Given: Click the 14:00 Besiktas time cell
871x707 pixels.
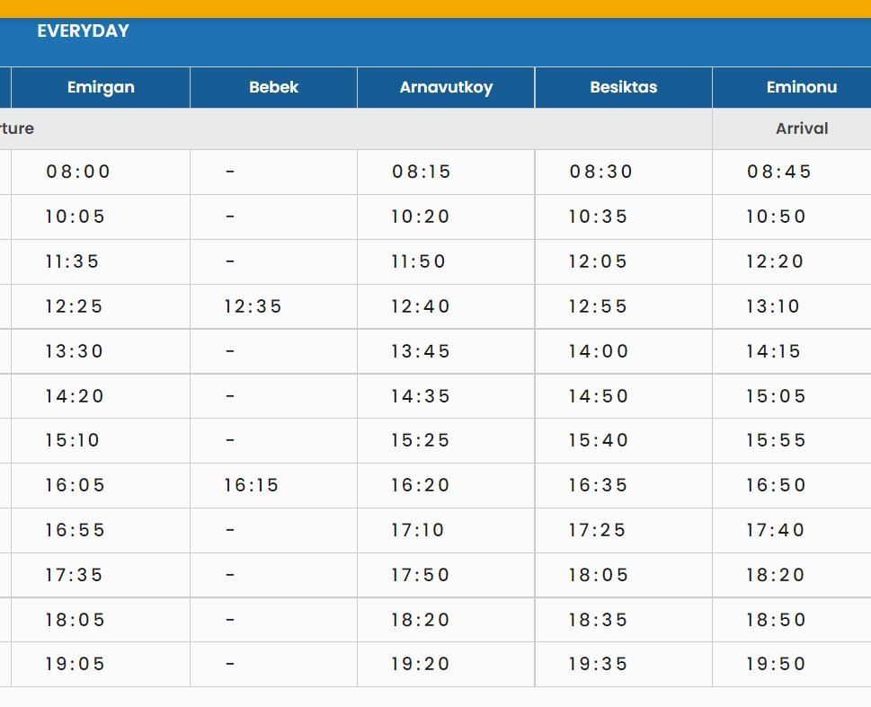Looking at the screenshot, I should [x=598, y=351].
